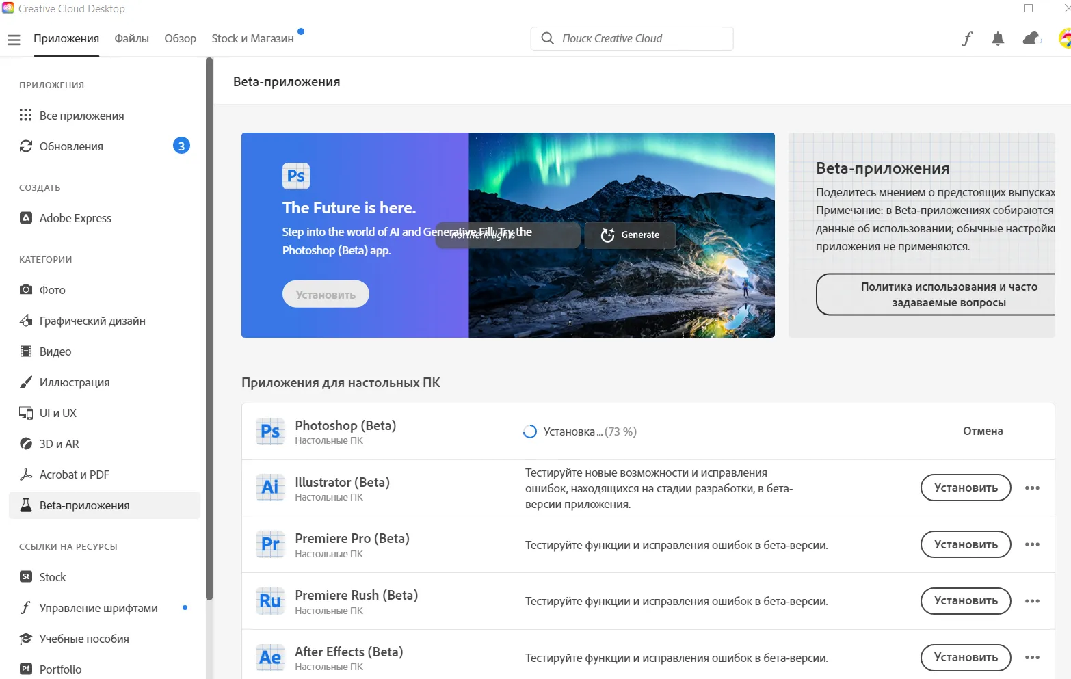This screenshot has height=679, width=1071.
Task: Click the northern lights prompt field in banner
Action: point(507,235)
